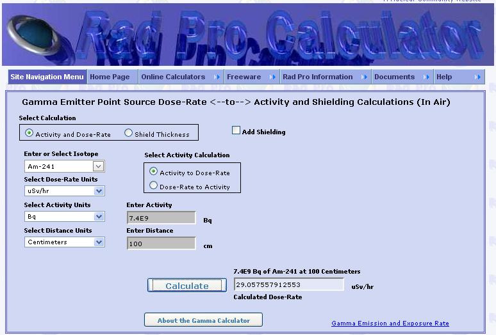Select Shield Thickness radio button
Viewport: 496px width, 335px height.
coord(128,133)
